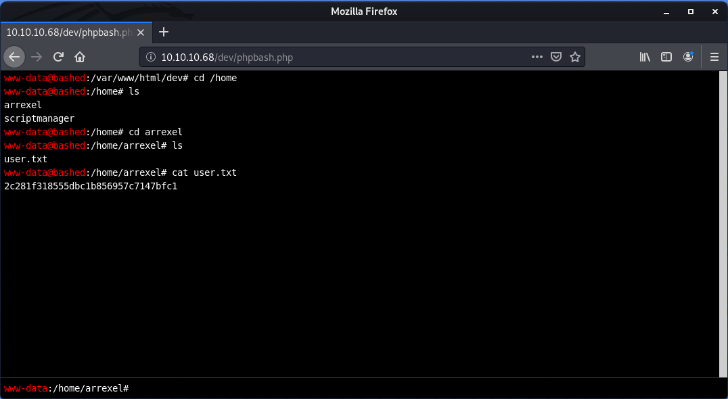Viewport: 728px width, 399px height.
Task: Open a new tab with the plus button
Action: [164, 32]
